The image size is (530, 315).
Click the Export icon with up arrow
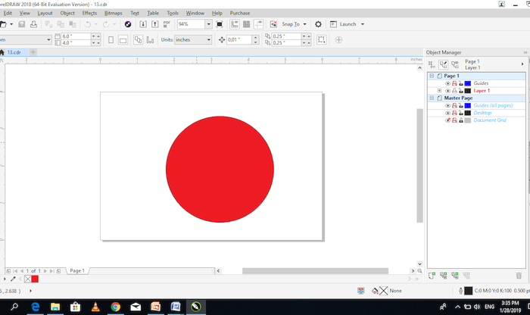pyautogui.click(x=154, y=24)
